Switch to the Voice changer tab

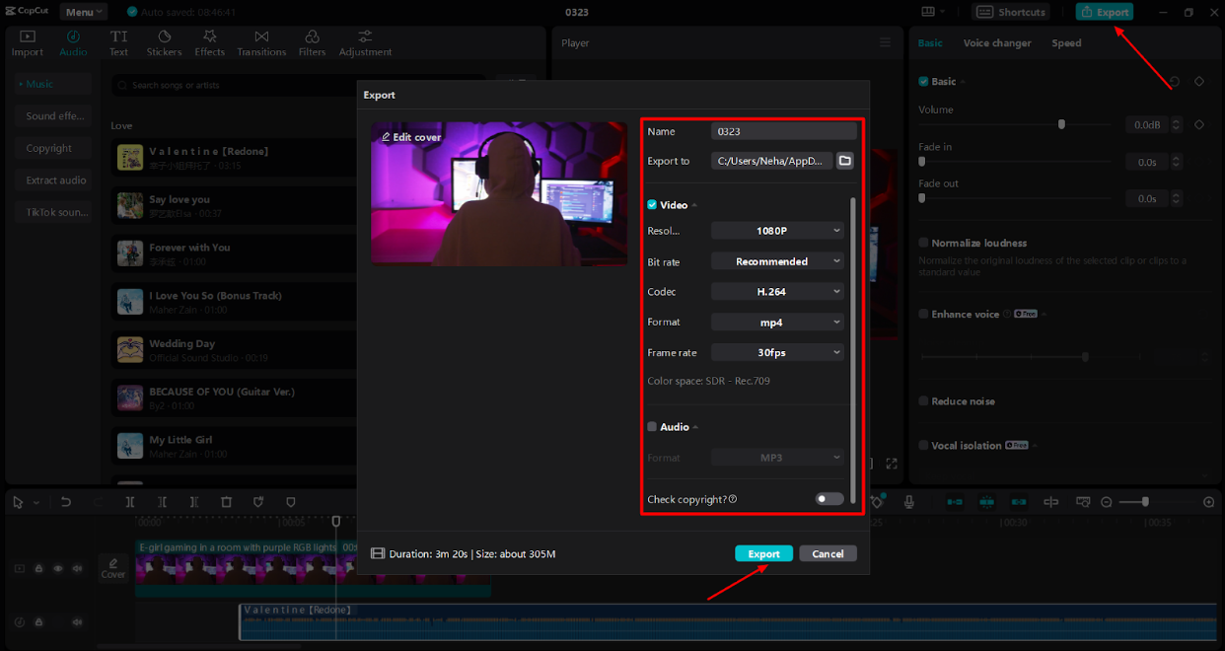click(x=996, y=43)
